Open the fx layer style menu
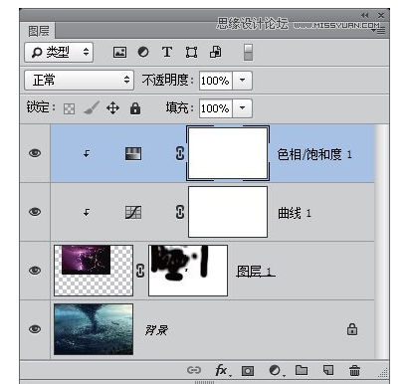409x384 pixels. pyautogui.click(x=223, y=370)
